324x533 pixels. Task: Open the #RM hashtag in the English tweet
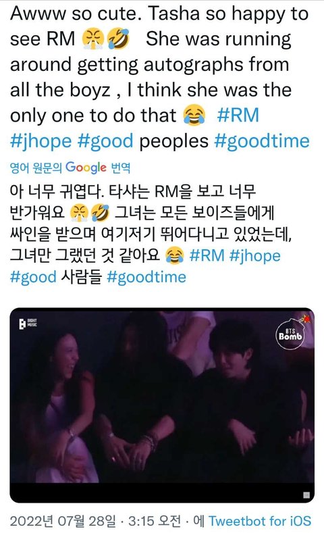pos(238,115)
